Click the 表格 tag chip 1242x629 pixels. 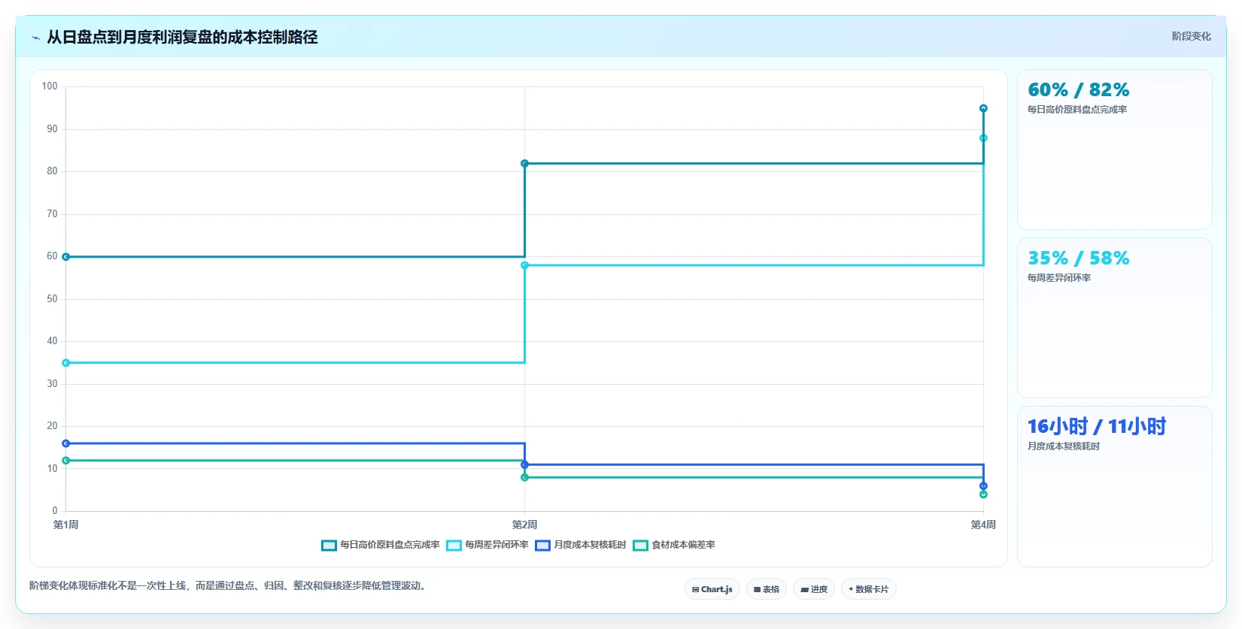coord(767,589)
